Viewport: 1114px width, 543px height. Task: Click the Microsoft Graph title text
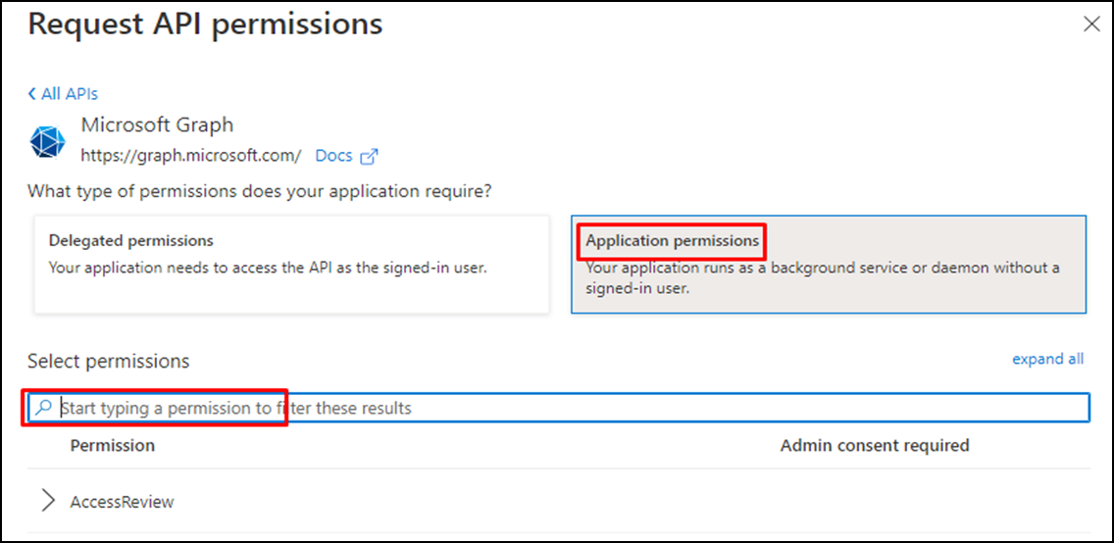[157, 125]
